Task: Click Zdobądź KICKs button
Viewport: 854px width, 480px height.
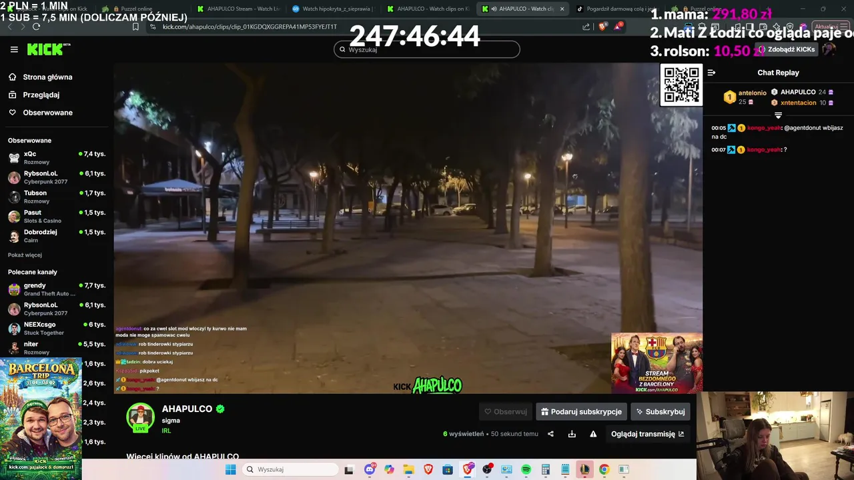Action: point(787,49)
